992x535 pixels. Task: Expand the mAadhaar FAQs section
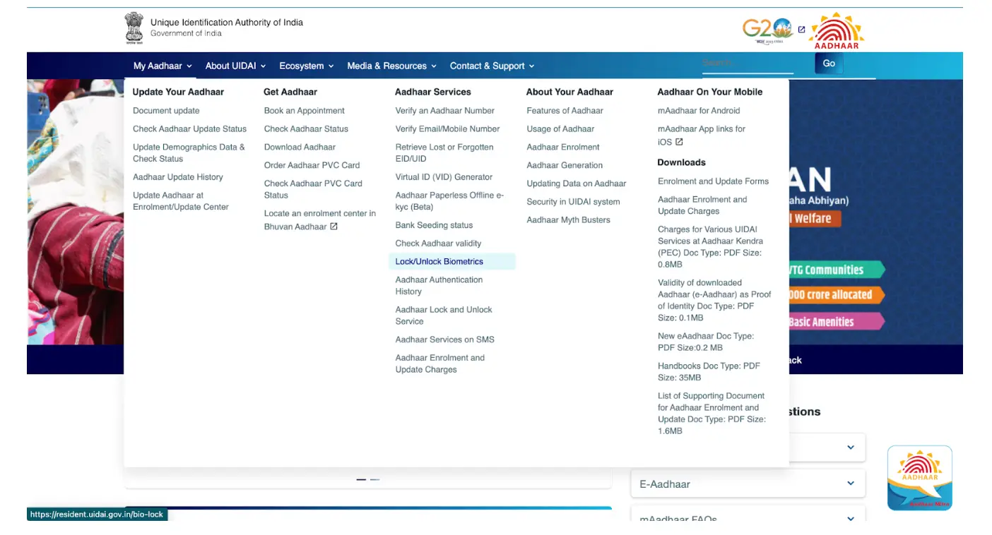coord(748,514)
